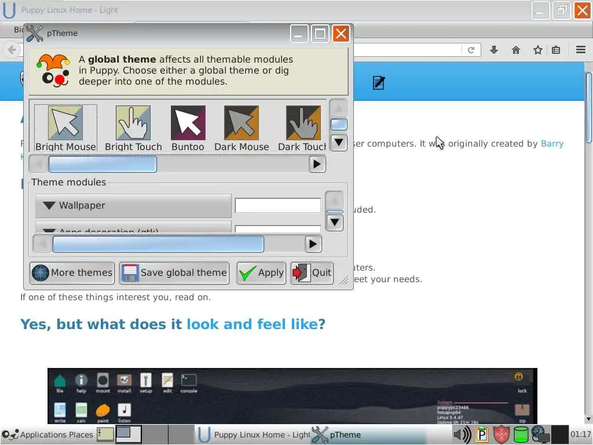Click the taskbar clock 01:17
The height and width of the screenshot is (445, 593).
[x=580, y=435]
